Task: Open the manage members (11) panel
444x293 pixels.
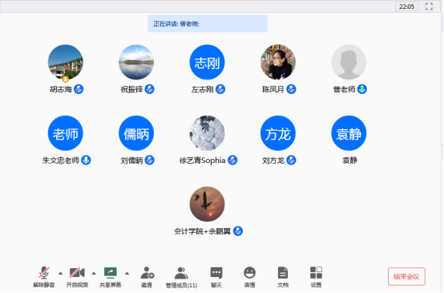Action: click(181, 274)
